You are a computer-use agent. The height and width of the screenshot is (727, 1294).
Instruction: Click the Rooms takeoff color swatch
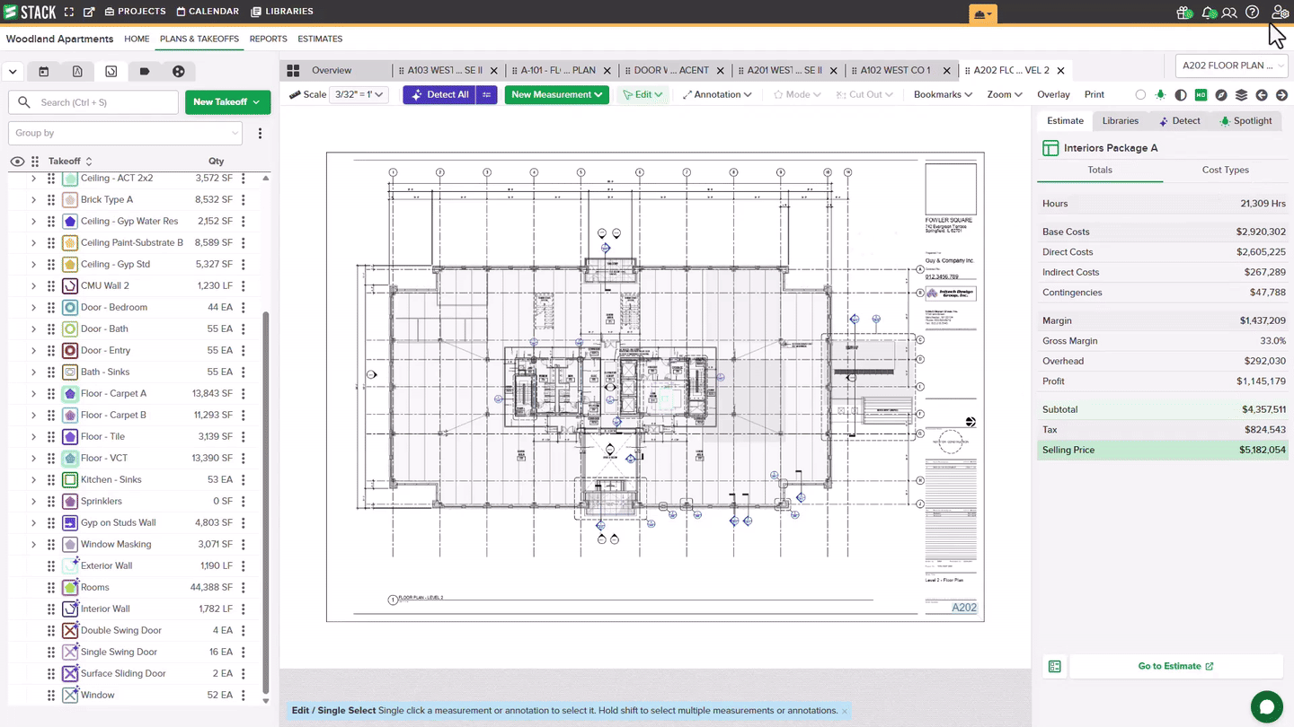point(70,587)
